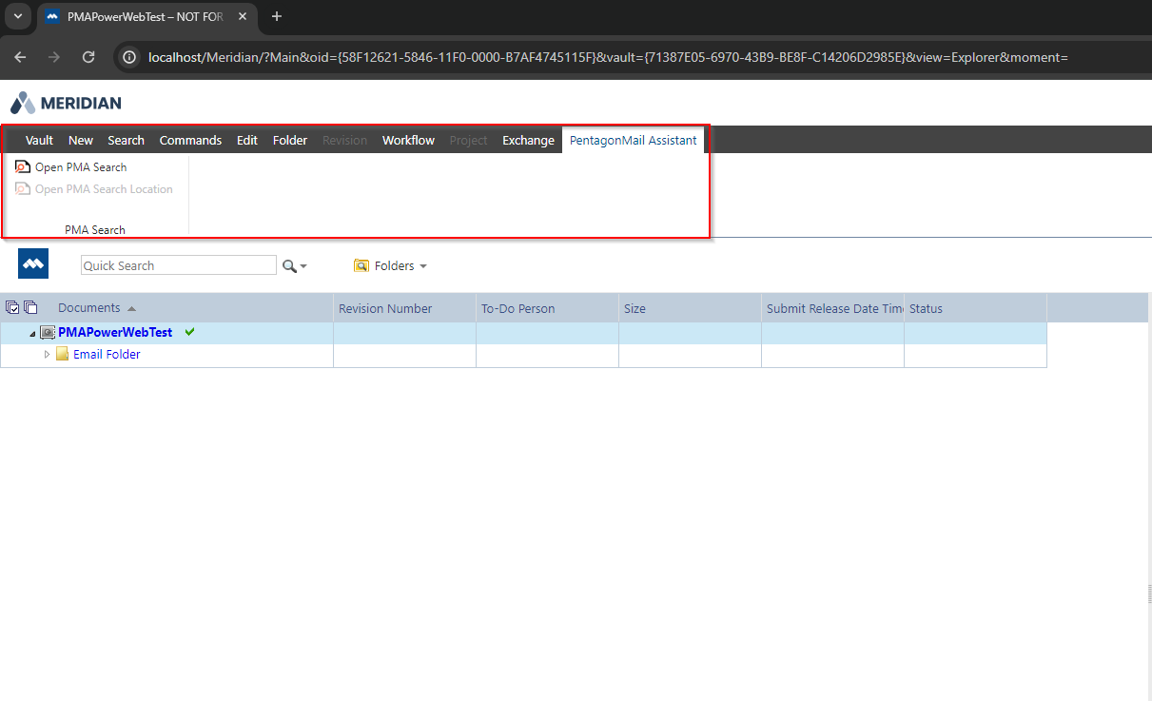Select the Folder ribbon tab

click(x=290, y=140)
